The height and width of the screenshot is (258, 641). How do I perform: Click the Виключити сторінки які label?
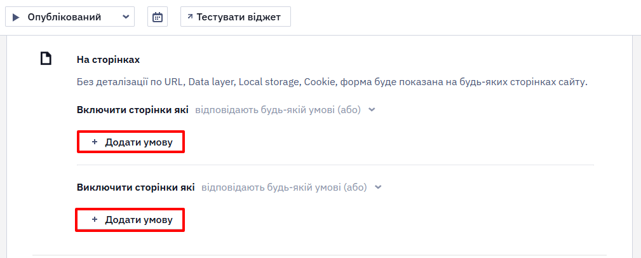tap(136, 187)
